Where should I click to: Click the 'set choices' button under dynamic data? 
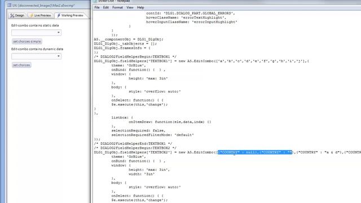21,65
